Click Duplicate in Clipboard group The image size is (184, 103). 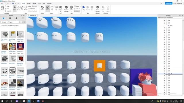click(8, 11)
